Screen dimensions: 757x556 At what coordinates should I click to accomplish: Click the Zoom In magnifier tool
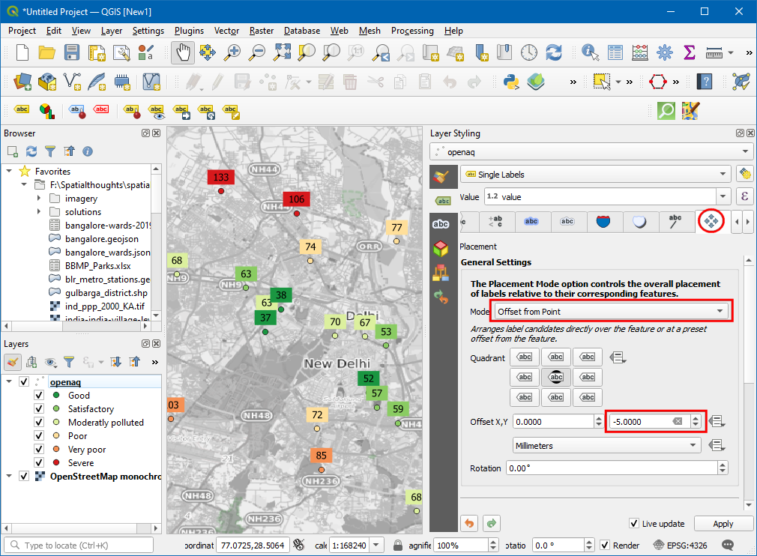[232, 52]
